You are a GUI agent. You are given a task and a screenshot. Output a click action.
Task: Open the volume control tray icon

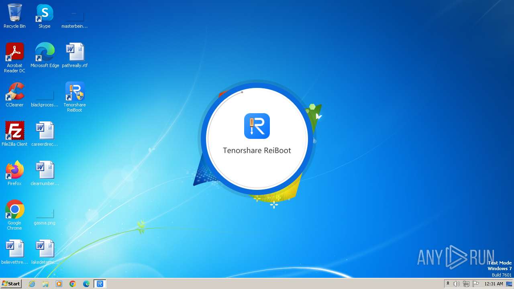[457, 284]
